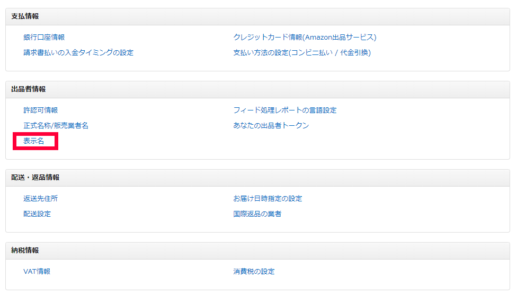The width and height of the screenshot is (517, 296).
Task: Select the 許認可情報 link
Action: tap(40, 110)
